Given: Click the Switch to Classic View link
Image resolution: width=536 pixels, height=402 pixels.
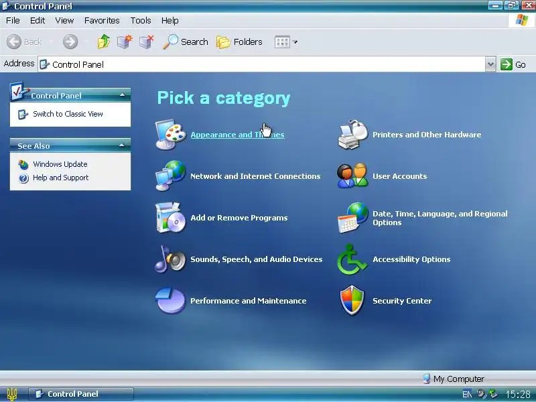Looking at the screenshot, I should (68, 114).
